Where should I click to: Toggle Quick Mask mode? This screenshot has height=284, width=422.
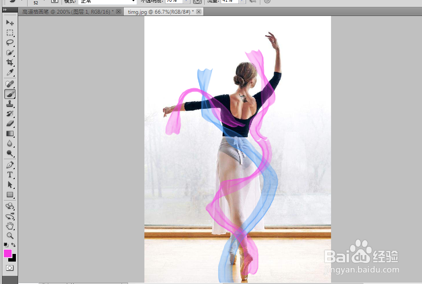(9, 268)
